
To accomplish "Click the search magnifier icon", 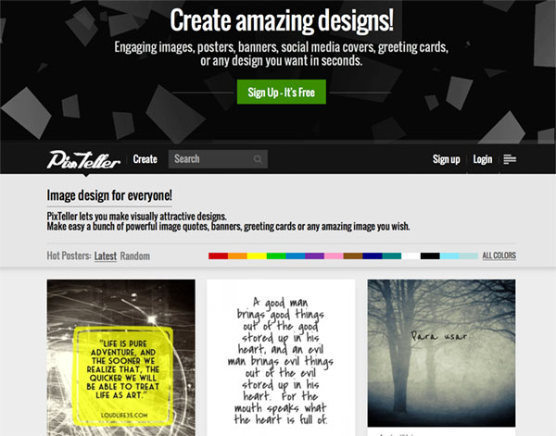I will pyautogui.click(x=258, y=159).
